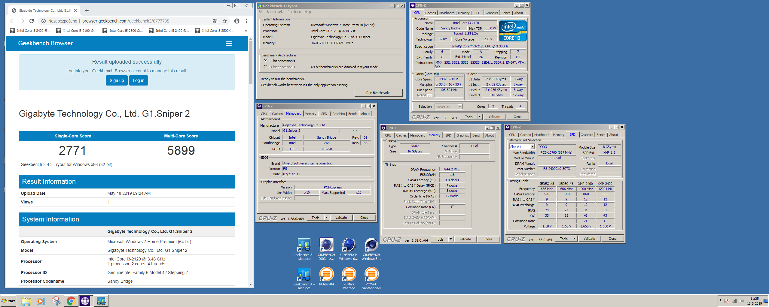Image resolution: width=769 pixels, height=307 pixels.
Task: Expand Tools dropdown arrow in SPD window
Action: (575, 239)
